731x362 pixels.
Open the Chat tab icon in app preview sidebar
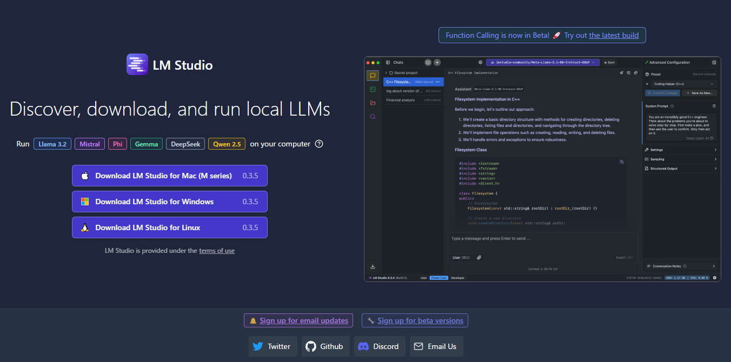point(373,76)
